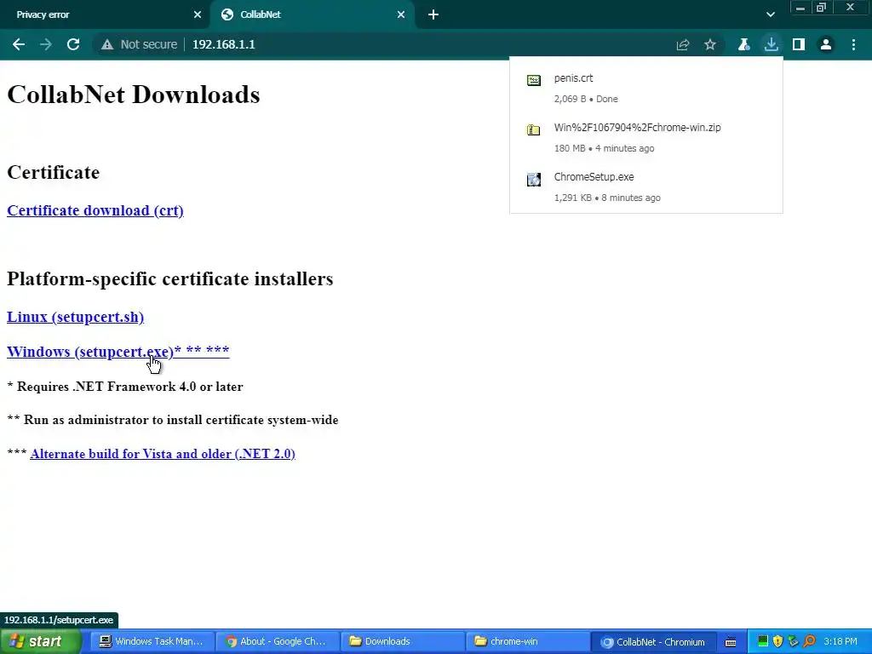The width and height of the screenshot is (872, 654).
Task: Download the Linux (setupcert.sh) installer
Action: coord(75,317)
